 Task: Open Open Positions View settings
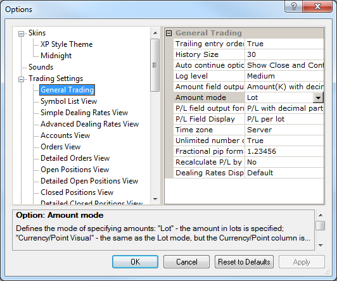[x=75, y=170]
